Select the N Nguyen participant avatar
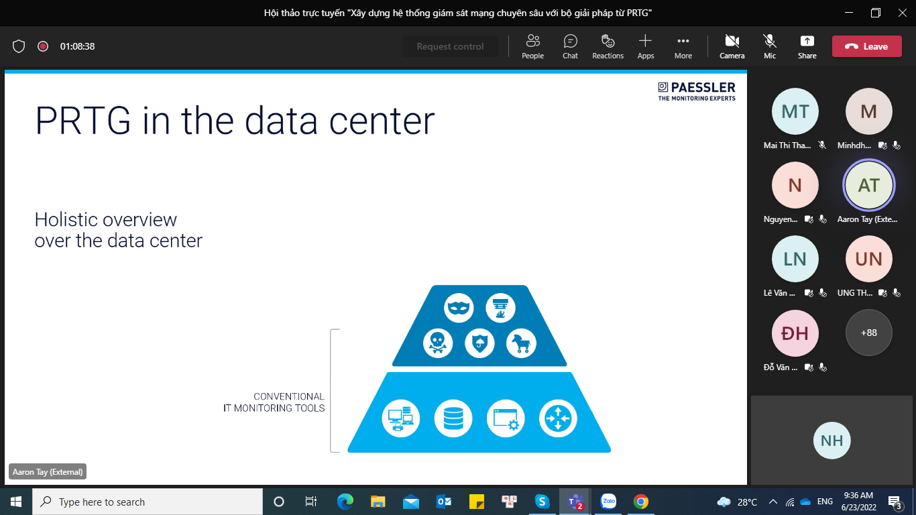 point(795,185)
